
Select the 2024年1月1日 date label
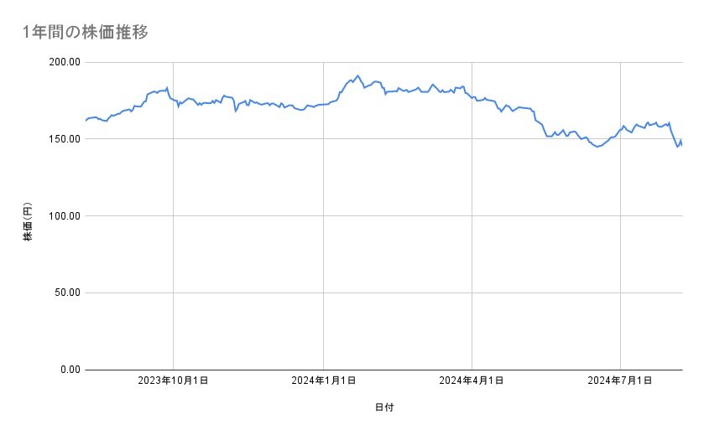tap(323, 381)
